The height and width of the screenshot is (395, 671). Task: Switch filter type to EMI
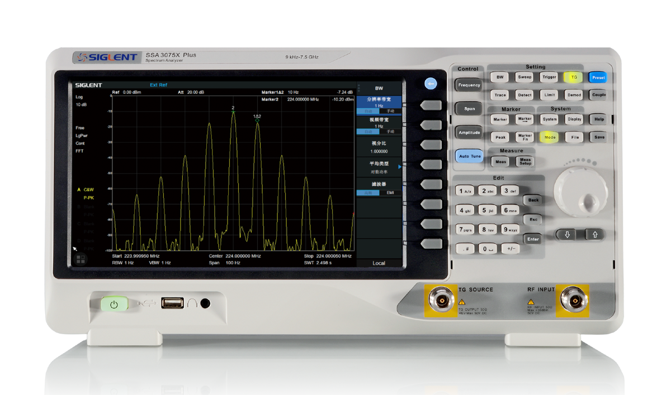(390, 192)
